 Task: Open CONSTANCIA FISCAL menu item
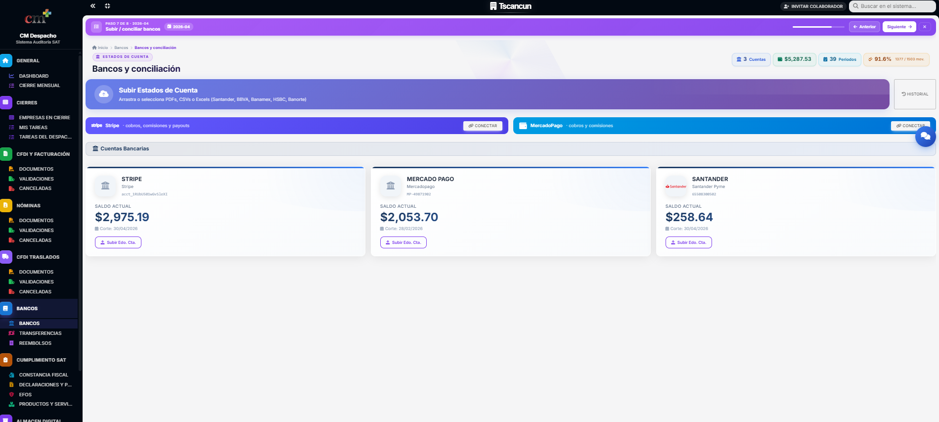(x=44, y=375)
